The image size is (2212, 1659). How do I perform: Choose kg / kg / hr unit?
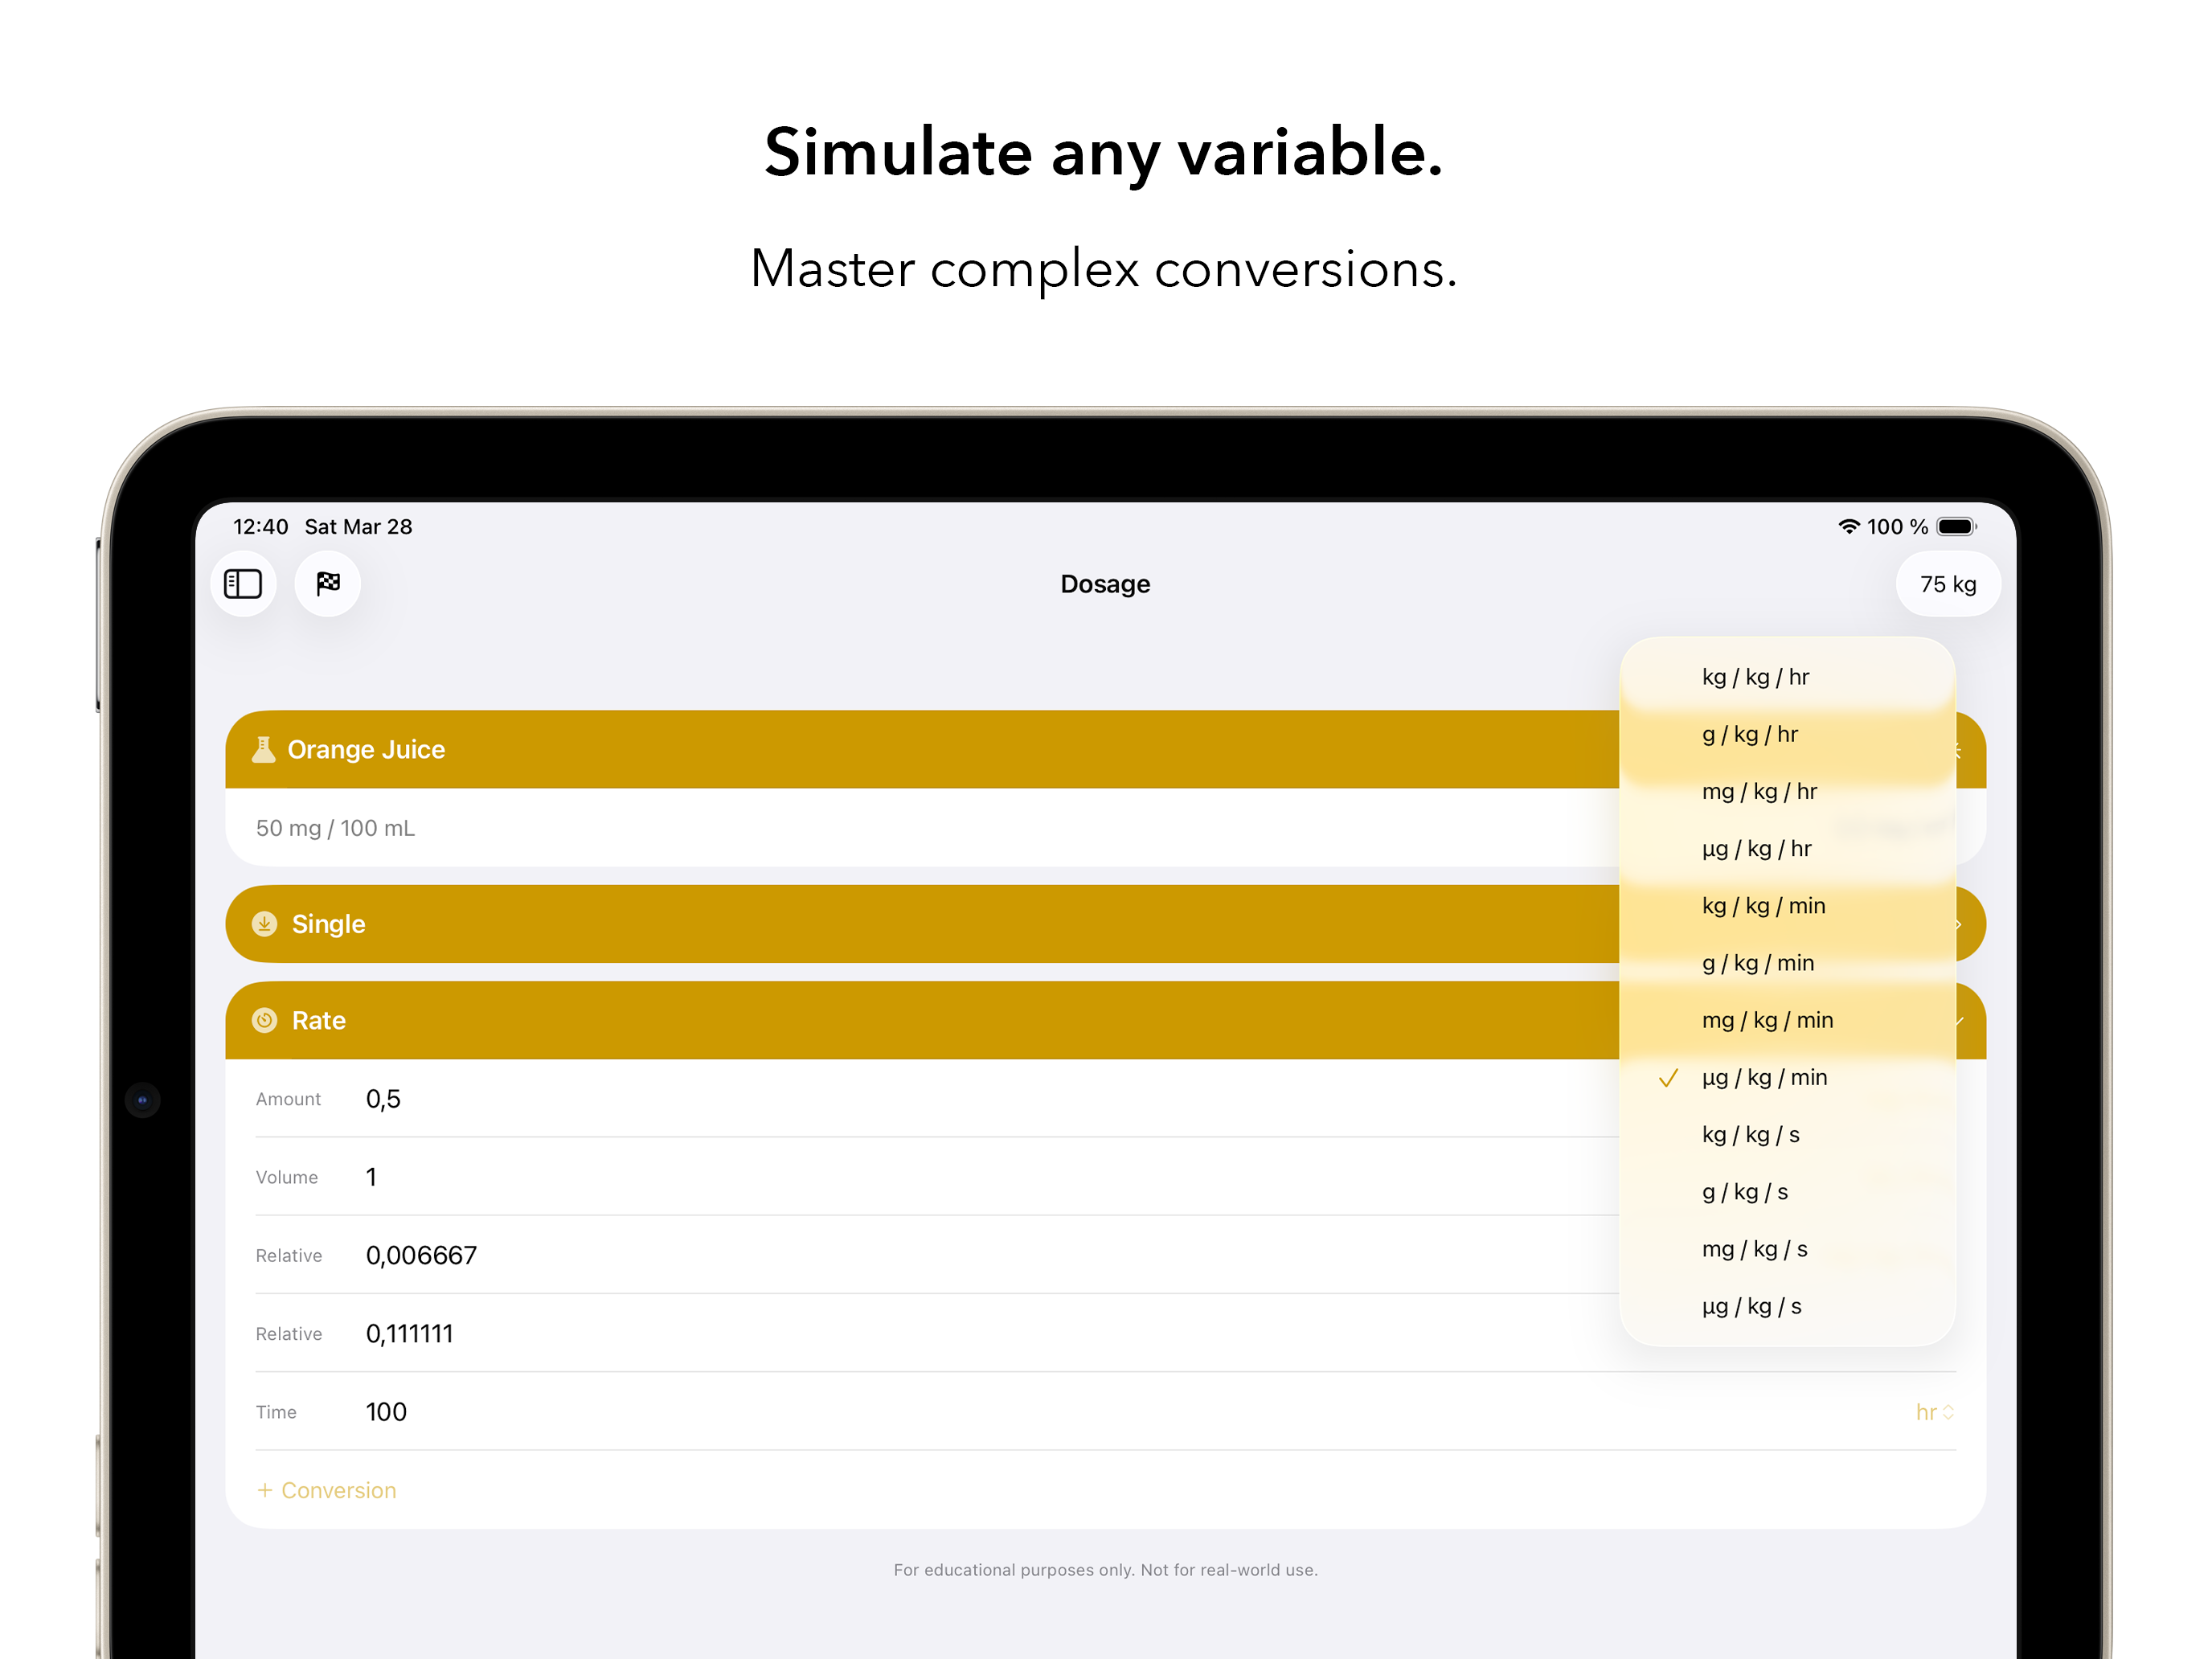pos(1787,677)
